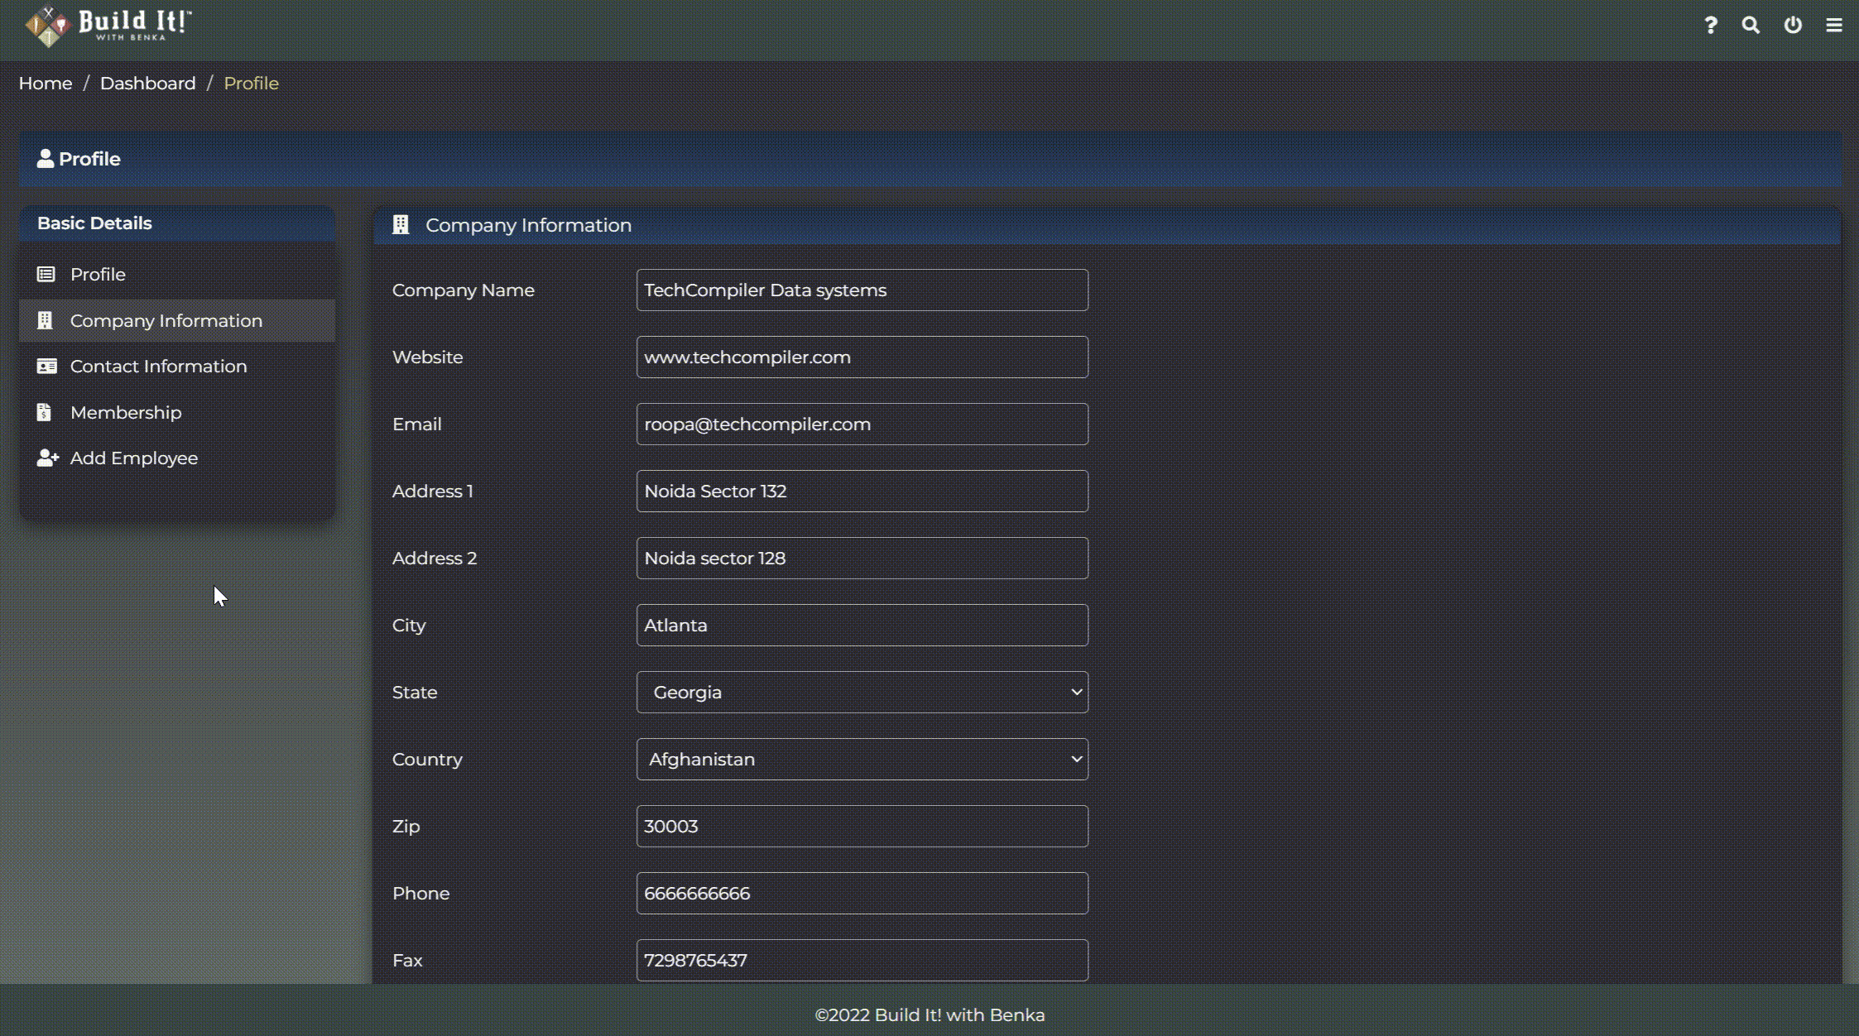
Task: Open the help icon in the top bar
Action: click(x=1710, y=25)
